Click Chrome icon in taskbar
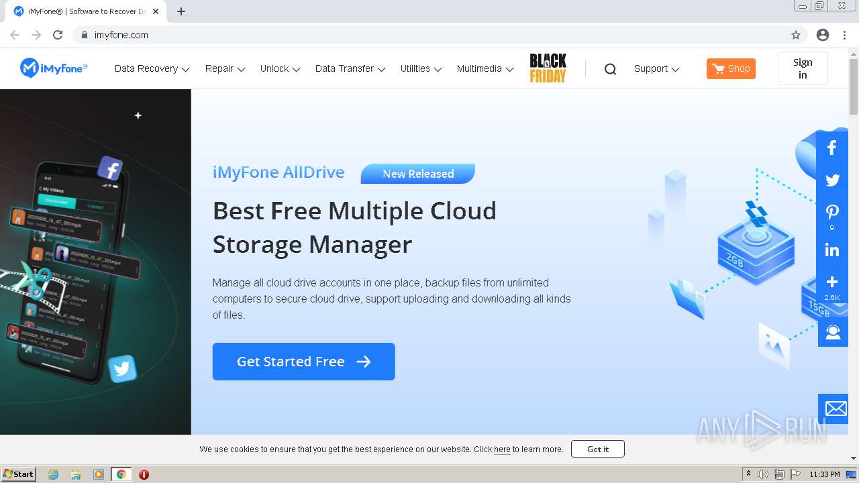This screenshot has height=483, width=859. coord(121,474)
